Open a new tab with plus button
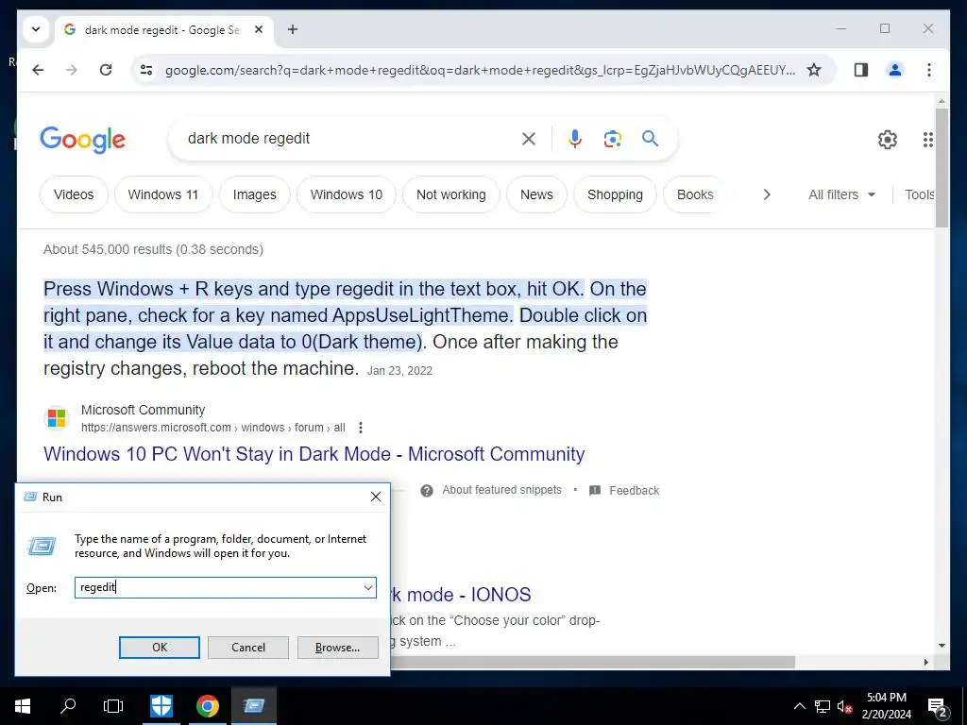Viewport: 967px width, 725px height. tap(293, 29)
